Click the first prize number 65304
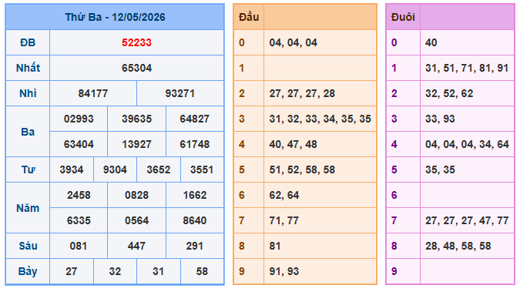This screenshot has width=520, height=292. click(136, 68)
